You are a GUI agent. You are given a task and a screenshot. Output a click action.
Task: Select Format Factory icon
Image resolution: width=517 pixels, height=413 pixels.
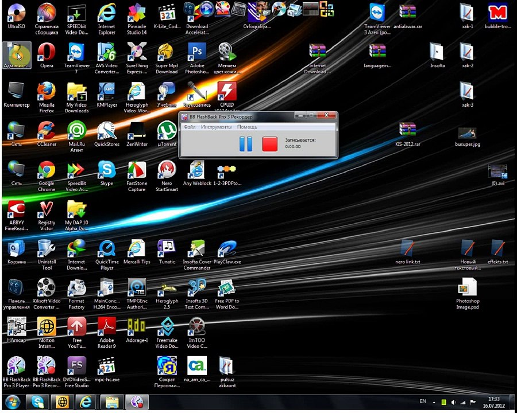tap(76, 294)
